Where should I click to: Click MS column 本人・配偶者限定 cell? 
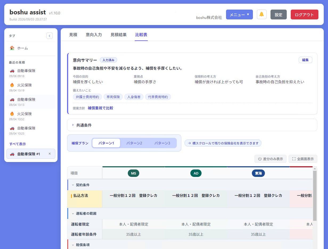point(133,224)
